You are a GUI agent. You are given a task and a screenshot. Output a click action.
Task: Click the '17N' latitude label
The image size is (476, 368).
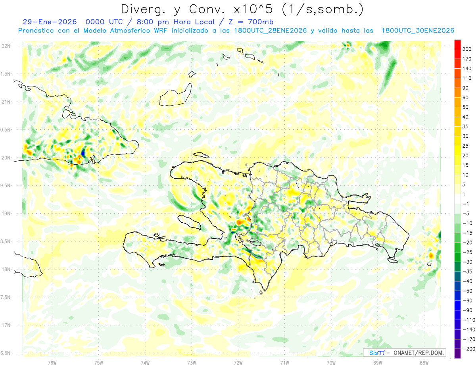[6, 325]
